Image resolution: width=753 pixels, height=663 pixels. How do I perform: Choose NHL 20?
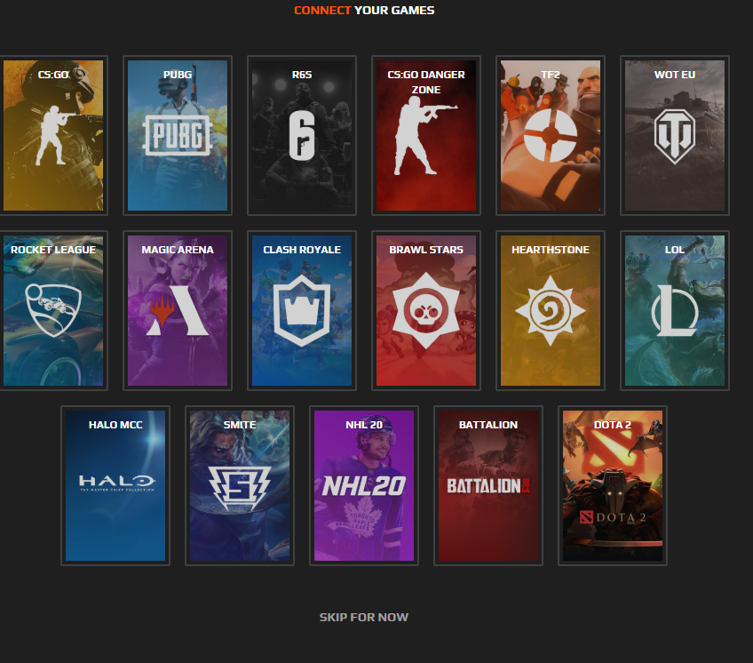coord(364,485)
